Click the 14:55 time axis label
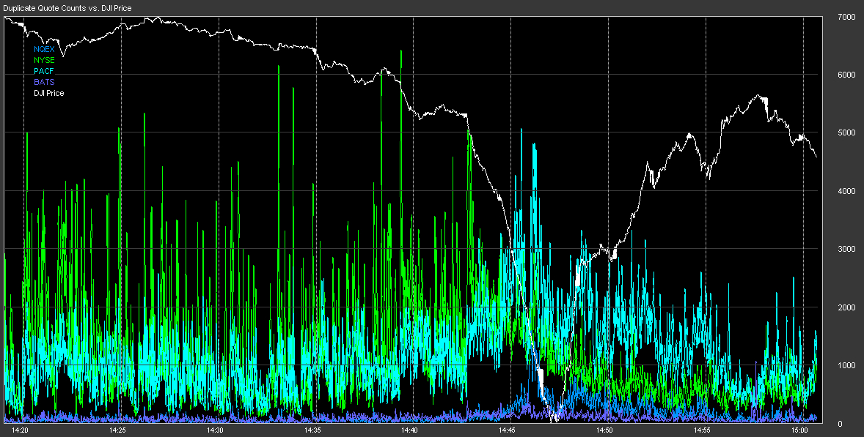 click(703, 430)
